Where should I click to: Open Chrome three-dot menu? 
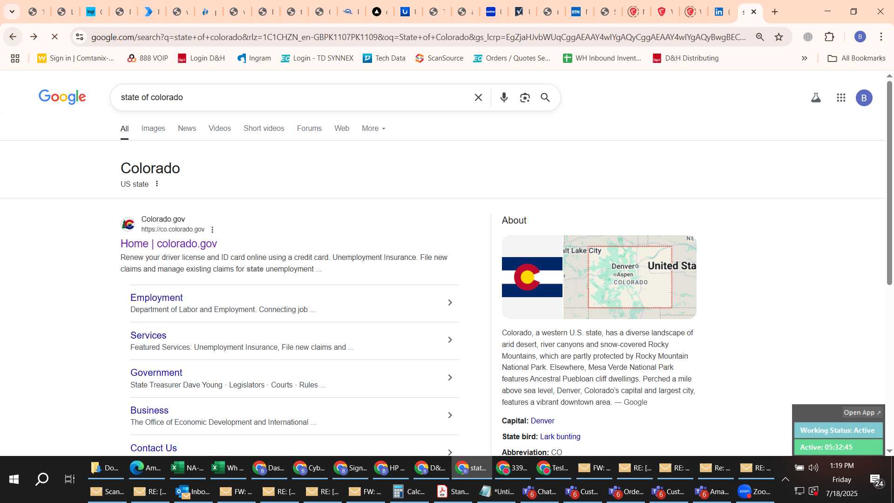[x=881, y=37]
